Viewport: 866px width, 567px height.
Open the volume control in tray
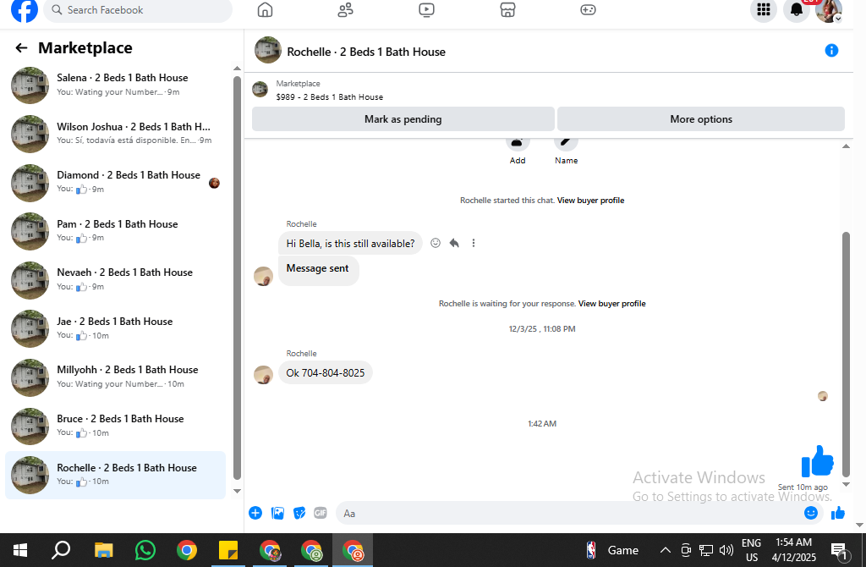click(x=726, y=550)
